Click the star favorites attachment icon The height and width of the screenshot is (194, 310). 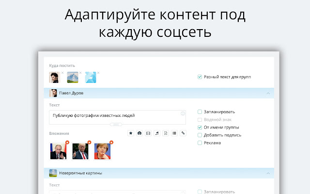click(131, 133)
